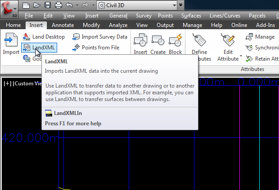This screenshot has height=190, width=279.
Task: Open the Civil 3D workspace combo box
Action: [137, 5]
